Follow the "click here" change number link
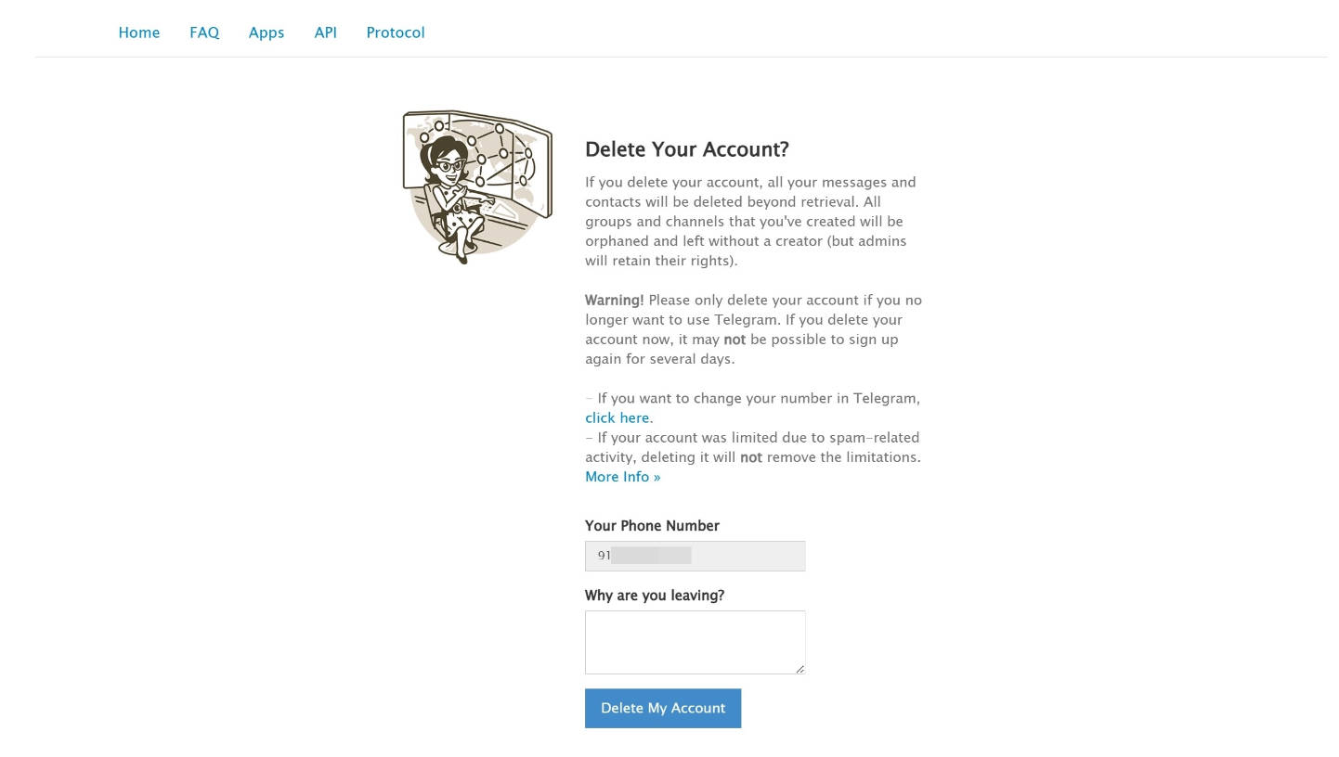The width and height of the screenshot is (1339, 757). click(617, 418)
